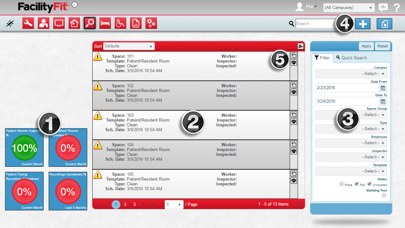
Task: Export the list with the Excel icon
Action: (x=300, y=46)
